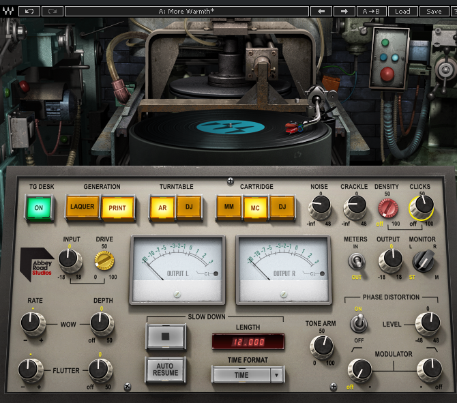Image resolution: width=457 pixels, height=403 pixels.
Task: Click the yellow DRIVE knob
Action: pyautogui.click(x=104, y=260)
